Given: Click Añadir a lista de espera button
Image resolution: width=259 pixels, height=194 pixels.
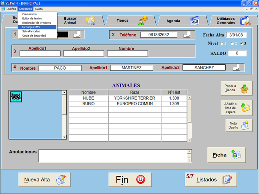Looking at the screenshot, I should point(237,108).
